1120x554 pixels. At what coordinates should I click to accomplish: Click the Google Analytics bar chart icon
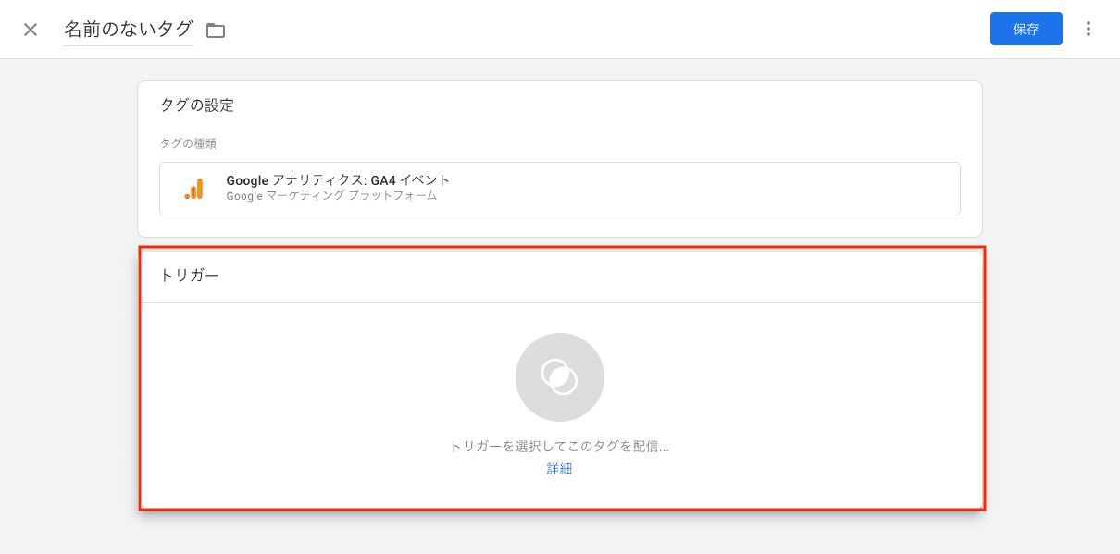[x=193, y=189]
